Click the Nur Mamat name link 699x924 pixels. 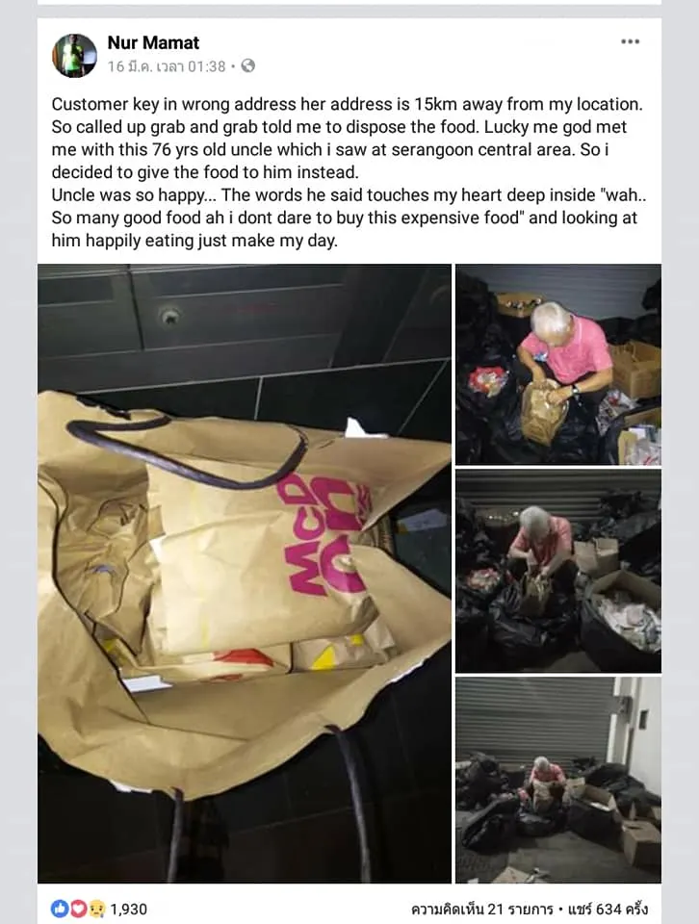(x=153, y=42)
